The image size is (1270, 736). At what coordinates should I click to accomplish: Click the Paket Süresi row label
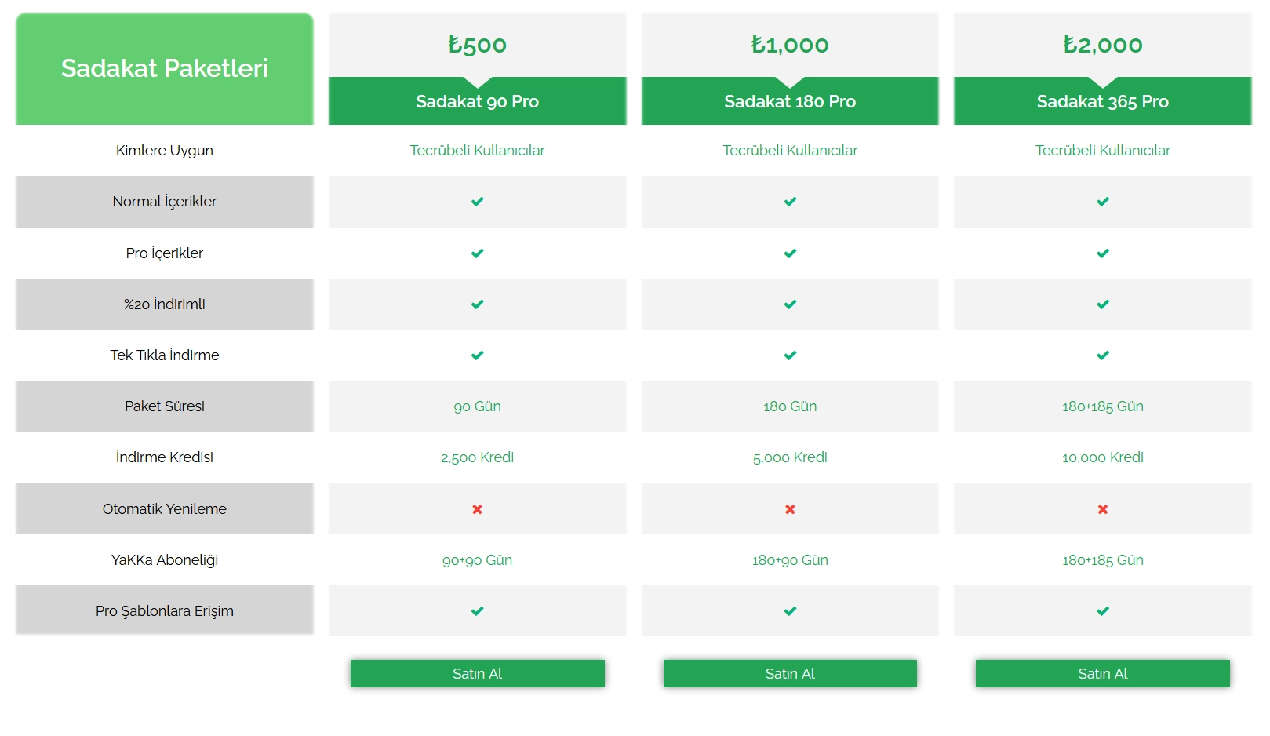(x=165, y=406)
